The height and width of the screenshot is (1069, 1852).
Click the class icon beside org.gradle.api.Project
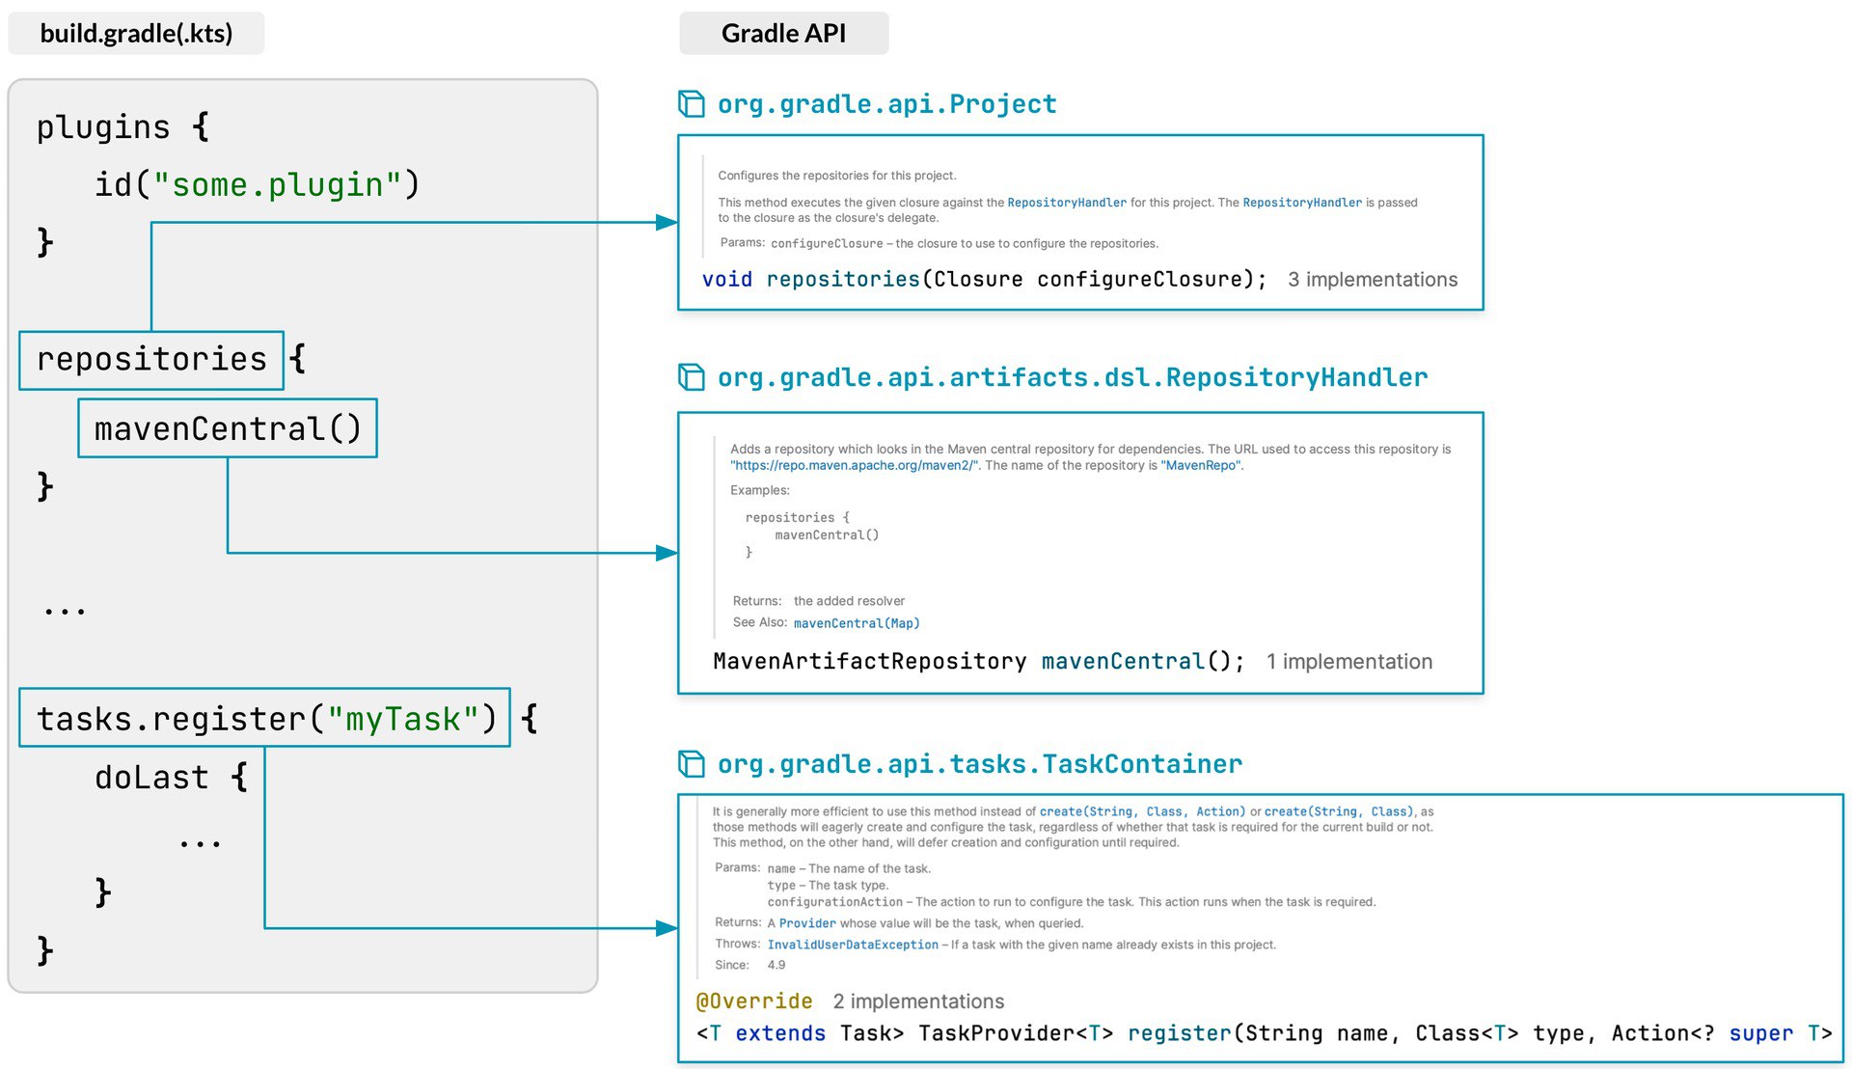point(692,103)
